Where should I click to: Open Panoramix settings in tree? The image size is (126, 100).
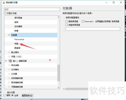19,39
